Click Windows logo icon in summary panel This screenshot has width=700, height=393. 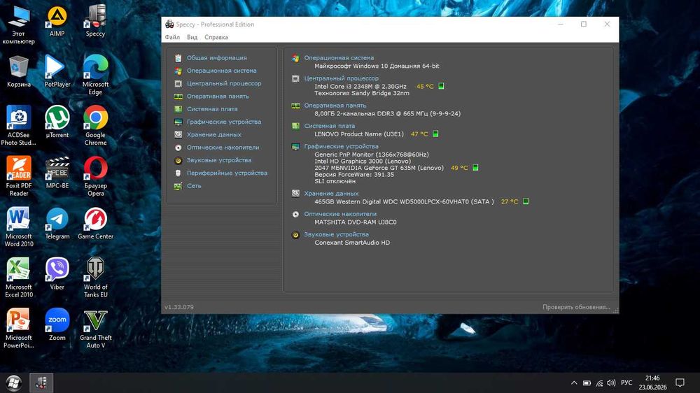tap(295, 58)
